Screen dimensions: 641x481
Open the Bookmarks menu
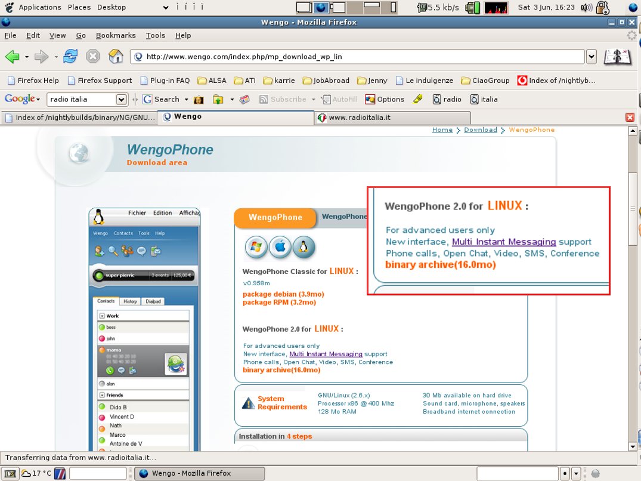pos(116,36)
